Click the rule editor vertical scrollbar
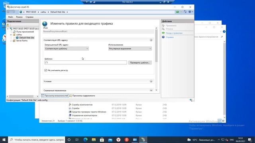 pos(156,46)
